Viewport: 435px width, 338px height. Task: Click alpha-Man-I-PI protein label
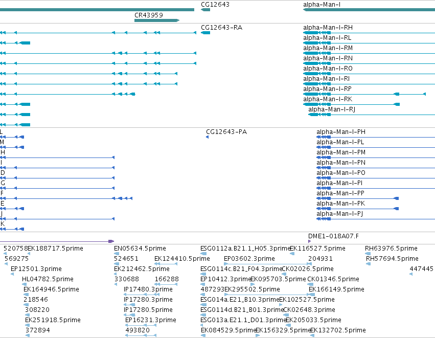pos(339,183)
